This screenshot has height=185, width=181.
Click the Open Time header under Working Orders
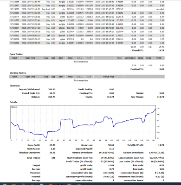pos(30,77)
